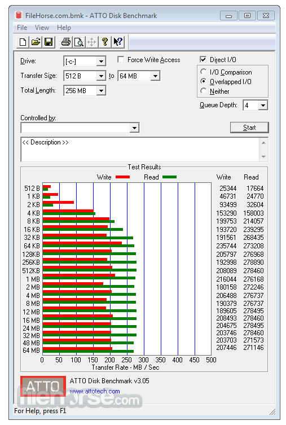Click write value 235744
Image resolution: width=286 pixels, height=425 pixels.
[x=226, y=246]
